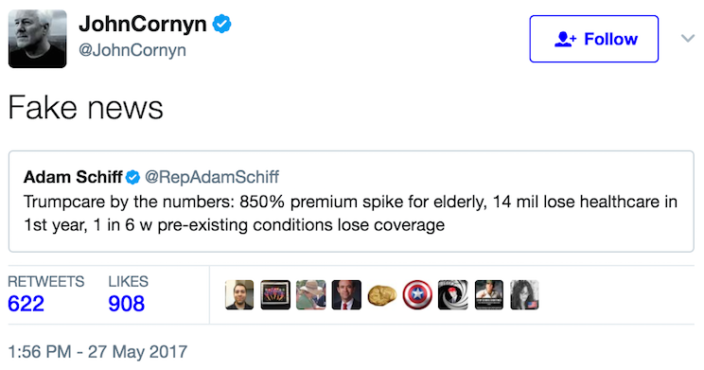This screenshot has width=704, height=370.
Task: Open the liker avatar of man in suit
Action: coord(346,295)
